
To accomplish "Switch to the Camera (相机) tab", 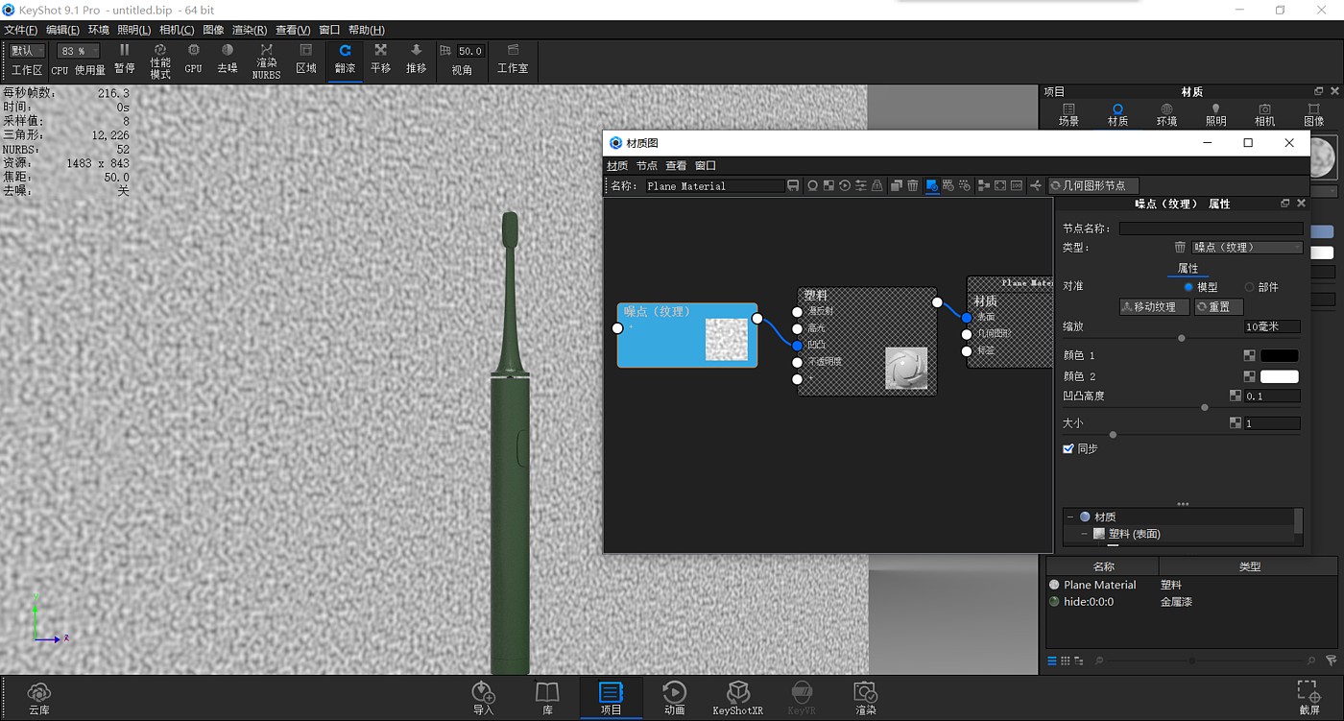I will (1264, 115).
